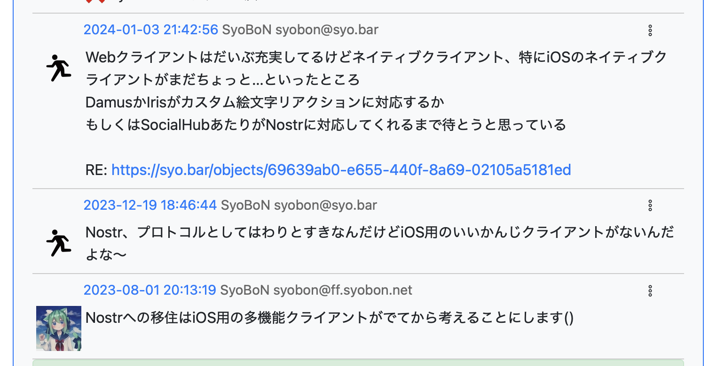Select the post text starting "Nostrへの移住"
Viewport: 709px width, 366px height.
[329, 318]
